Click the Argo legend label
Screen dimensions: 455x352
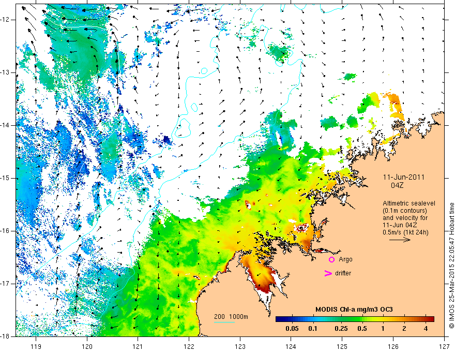point(345,259)
